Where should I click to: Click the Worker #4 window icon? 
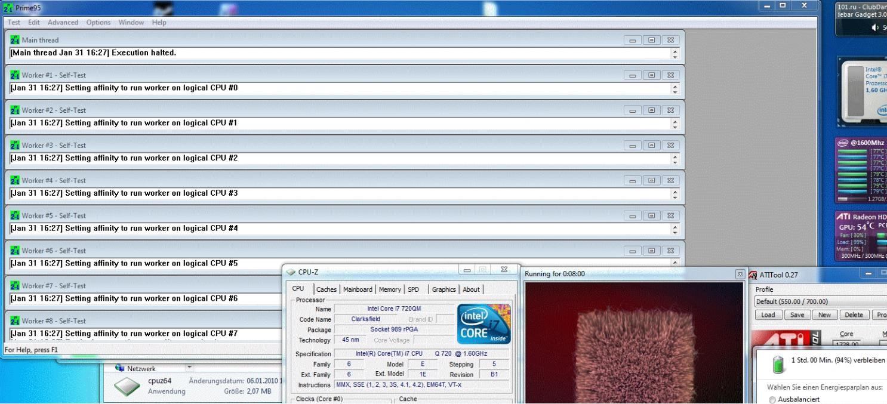click(16, 181)
